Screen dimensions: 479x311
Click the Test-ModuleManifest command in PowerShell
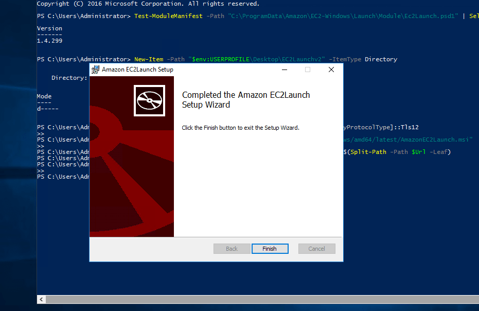pyautogui.click(x=168, y=16)
